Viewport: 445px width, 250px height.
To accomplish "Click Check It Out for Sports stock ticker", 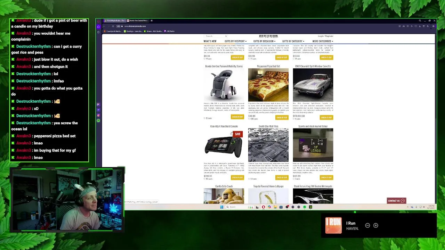I will (x=326, y=177).
